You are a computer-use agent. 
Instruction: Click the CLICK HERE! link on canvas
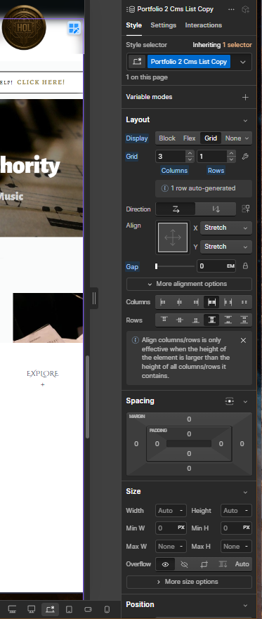coord(41,82)
